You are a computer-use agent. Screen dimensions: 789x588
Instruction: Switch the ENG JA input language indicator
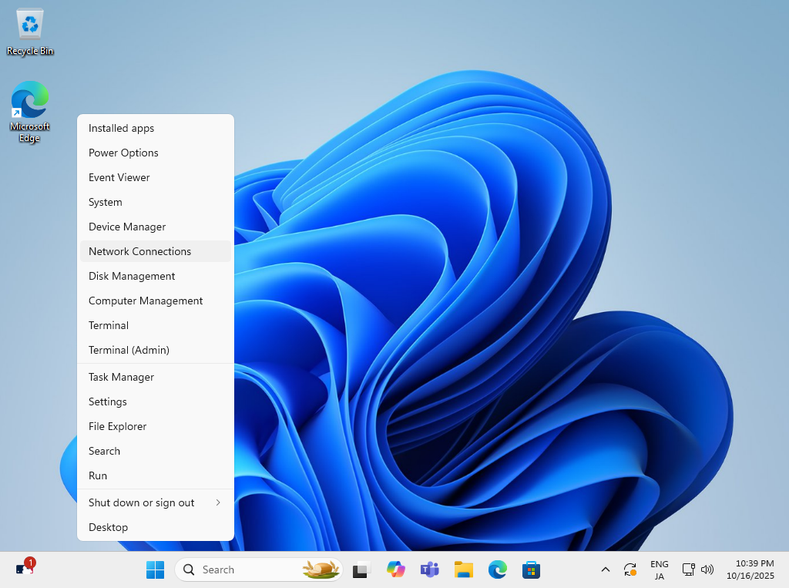(659, 570)
